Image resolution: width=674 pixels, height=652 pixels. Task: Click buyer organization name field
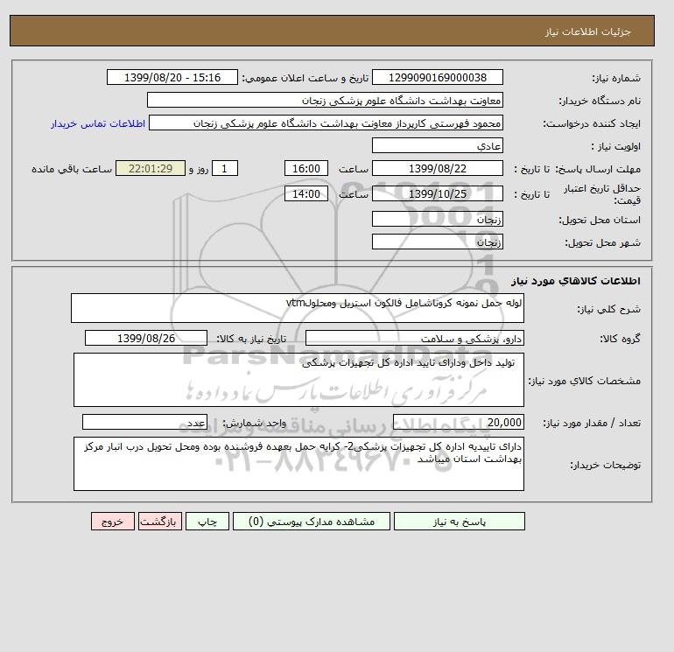325,100
